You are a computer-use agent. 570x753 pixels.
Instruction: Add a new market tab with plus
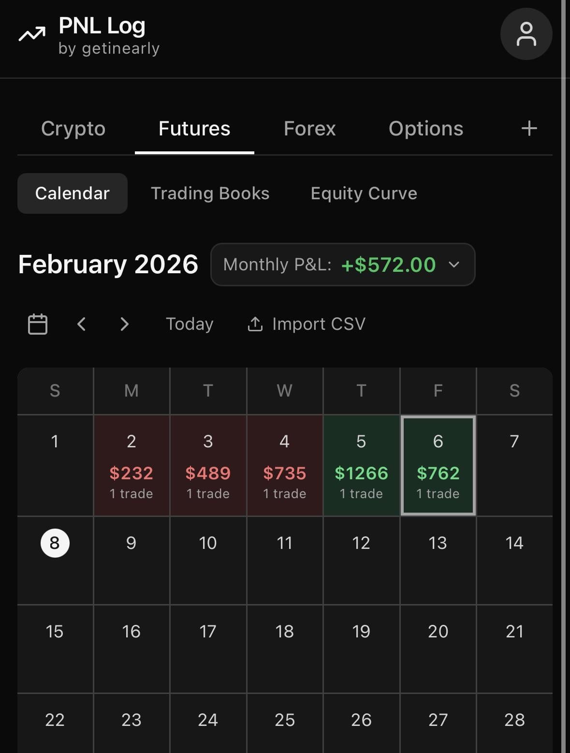(529, 128)
